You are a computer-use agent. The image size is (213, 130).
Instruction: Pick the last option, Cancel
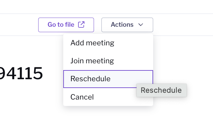coord(108,97)
